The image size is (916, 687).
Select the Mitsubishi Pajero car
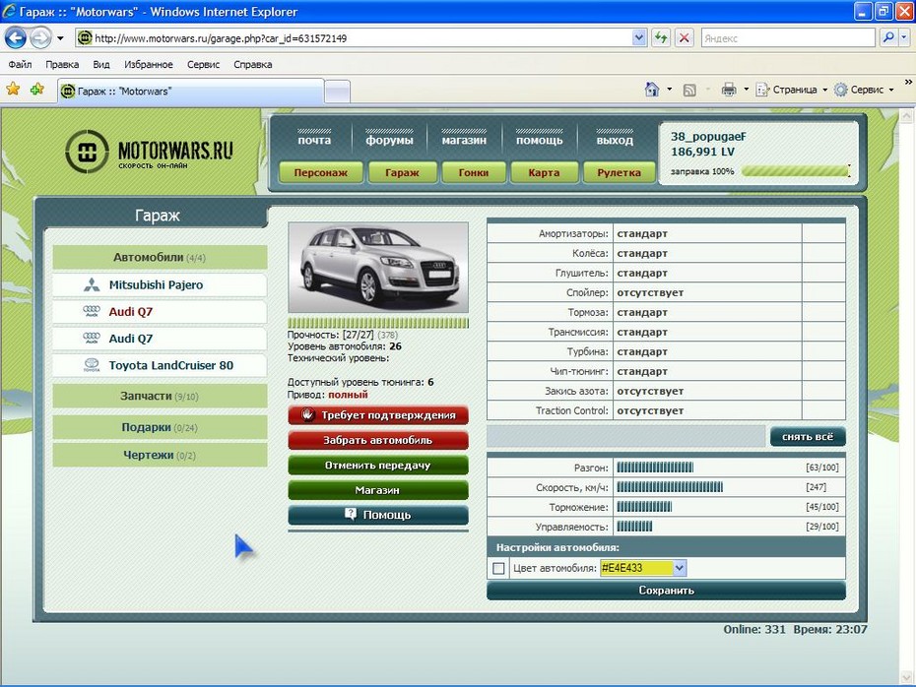(156, 284)
